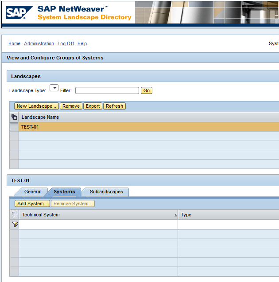Click the Remove landscape button
Image resolution: width=279 pixels, height=282 pixels.
(x=71, y=106)
